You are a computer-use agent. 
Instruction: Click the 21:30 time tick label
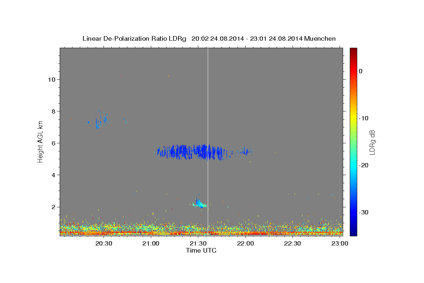click(x=198, y=243)
